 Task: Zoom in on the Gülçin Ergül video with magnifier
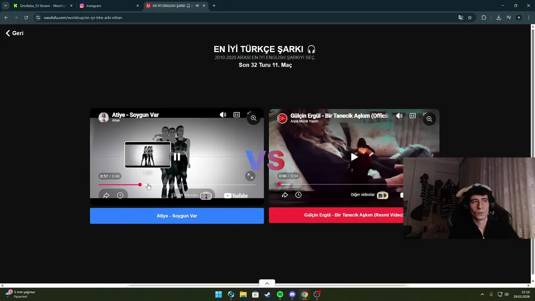429,119
